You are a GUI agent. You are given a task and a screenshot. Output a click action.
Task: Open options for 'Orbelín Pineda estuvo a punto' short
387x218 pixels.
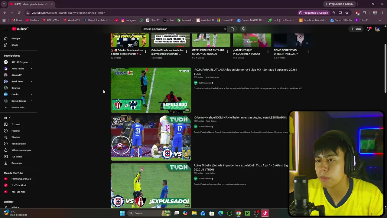click(145, 52)
